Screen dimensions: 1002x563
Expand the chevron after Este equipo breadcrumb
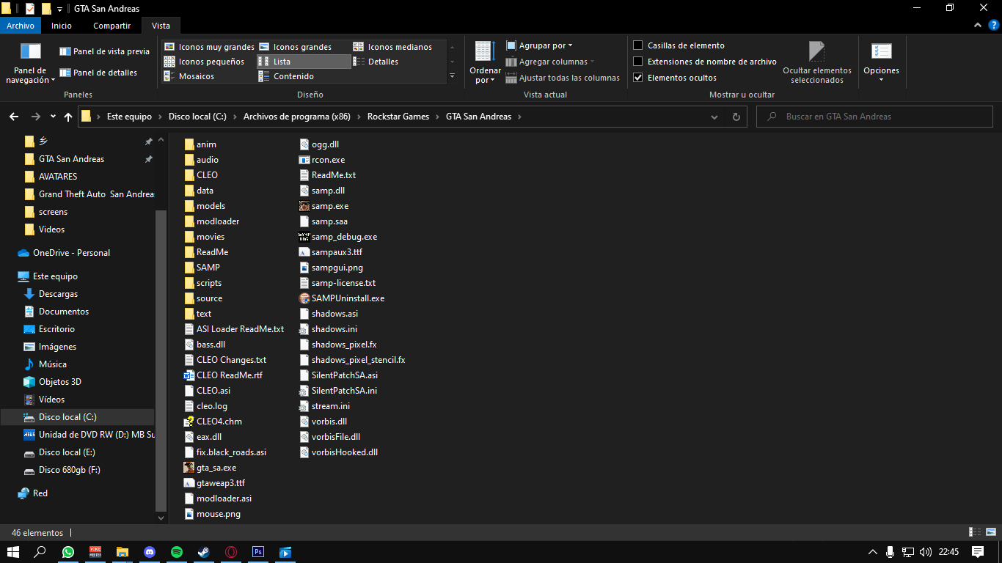[x=160, y=117]
